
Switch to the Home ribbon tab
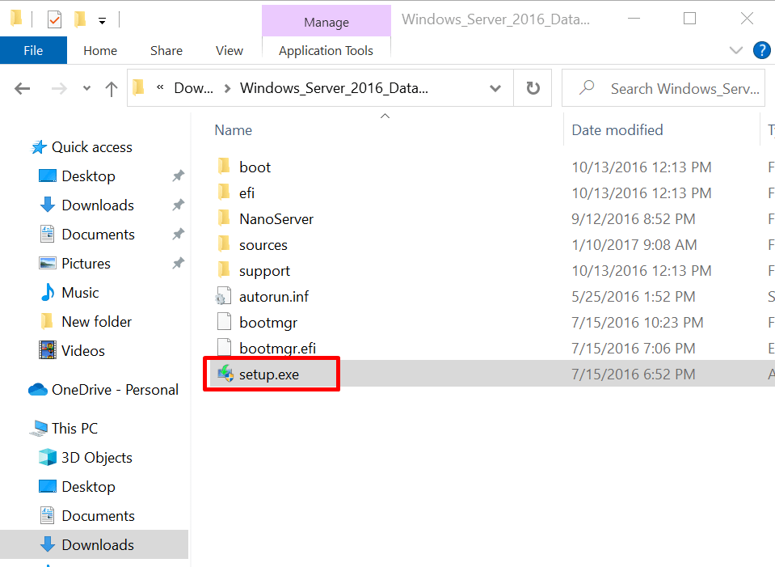point(100,50)
